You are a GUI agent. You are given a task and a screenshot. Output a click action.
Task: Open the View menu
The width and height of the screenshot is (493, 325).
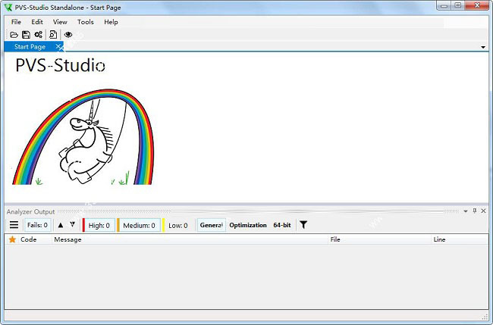[60, 22]
